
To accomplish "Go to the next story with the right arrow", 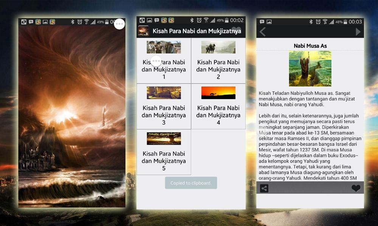I will [x=358, y=32].
